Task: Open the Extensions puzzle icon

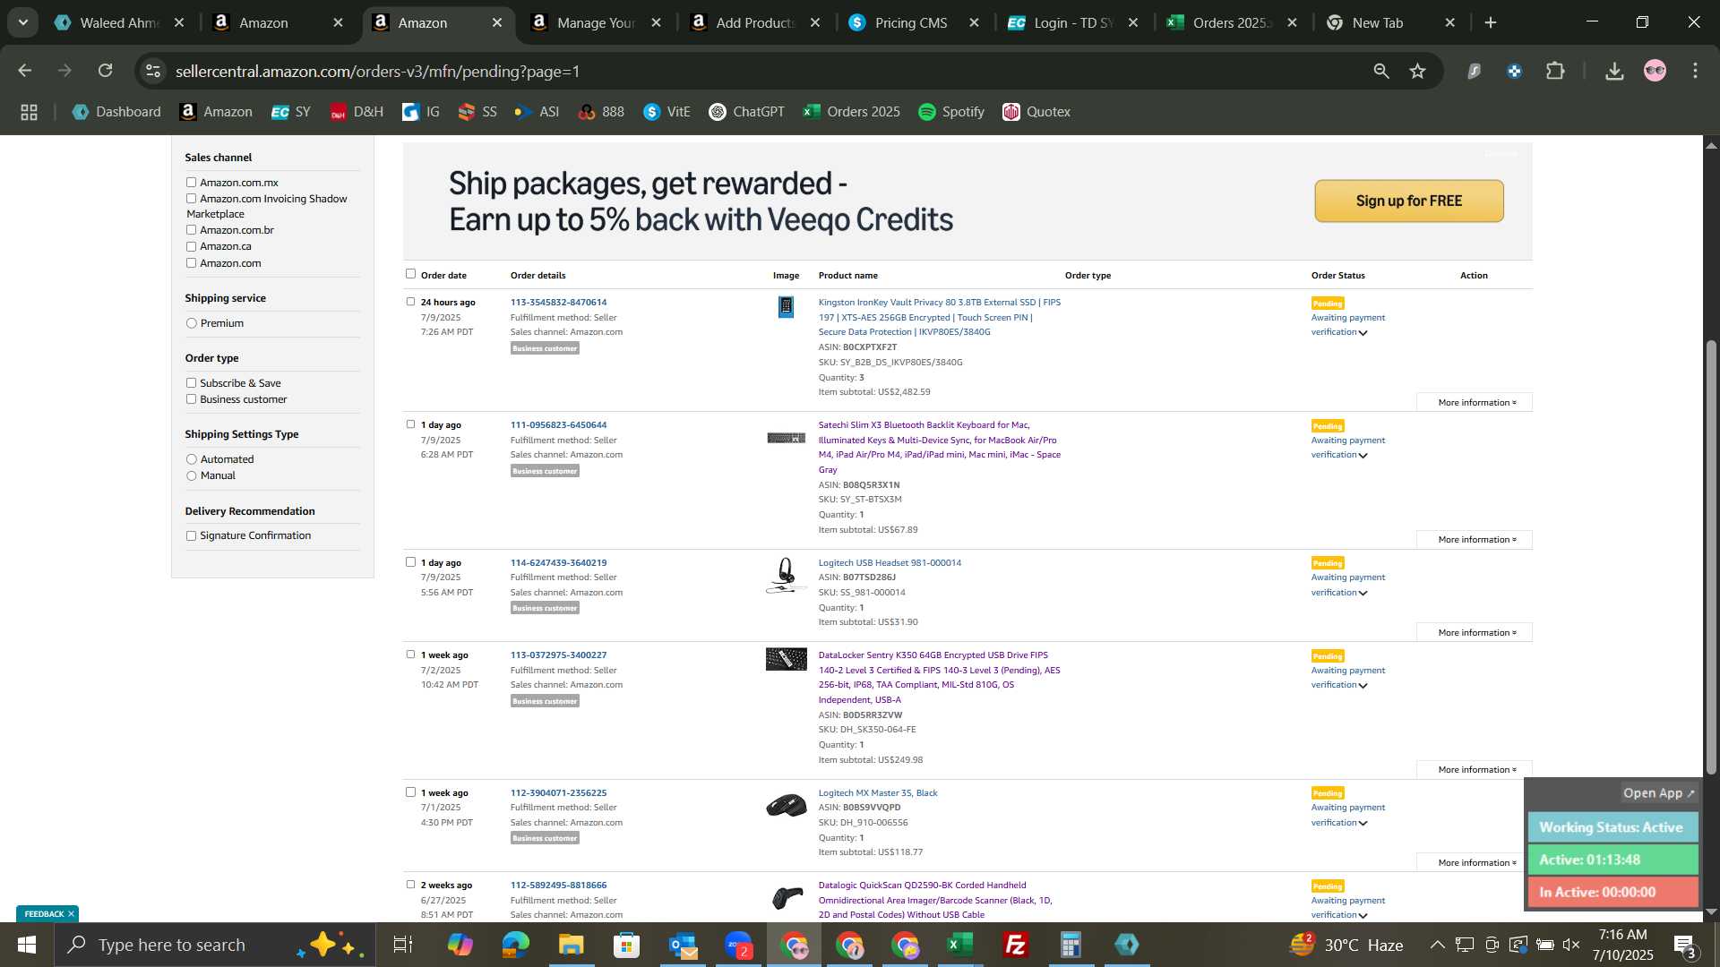Action: tap(1556, 71)
